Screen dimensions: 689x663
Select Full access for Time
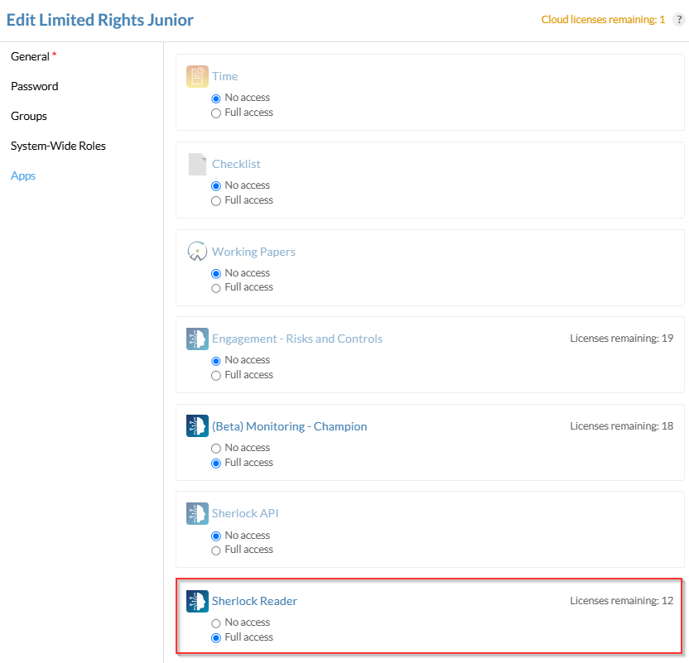[x=216, y=113]
